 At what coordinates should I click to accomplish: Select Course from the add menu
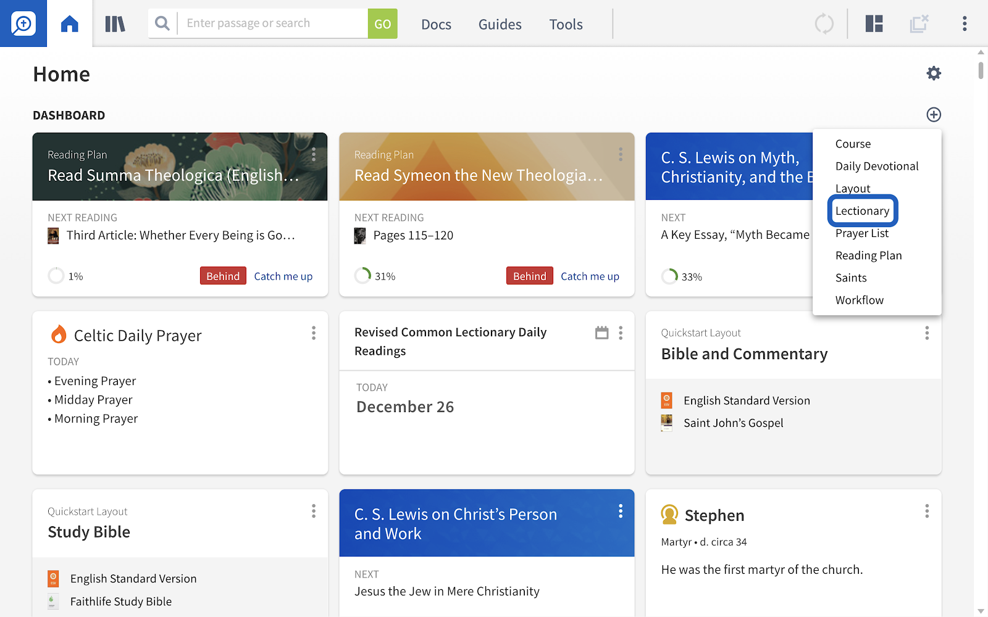853,144
